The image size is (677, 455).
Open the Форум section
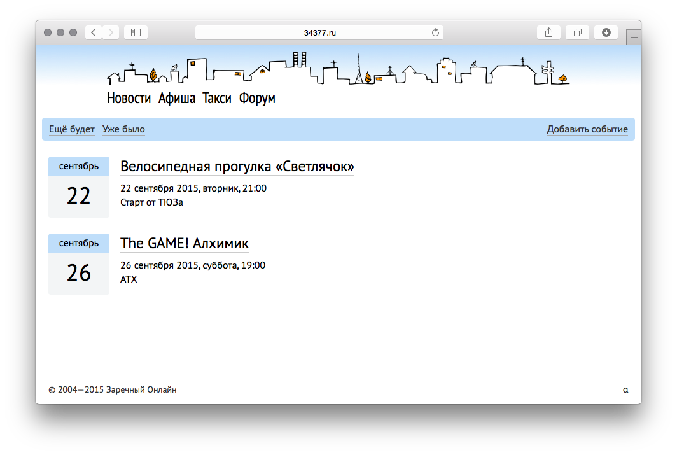coord(257,99)
